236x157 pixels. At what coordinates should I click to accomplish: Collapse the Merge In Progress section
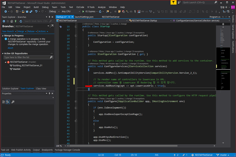[3, 36]
